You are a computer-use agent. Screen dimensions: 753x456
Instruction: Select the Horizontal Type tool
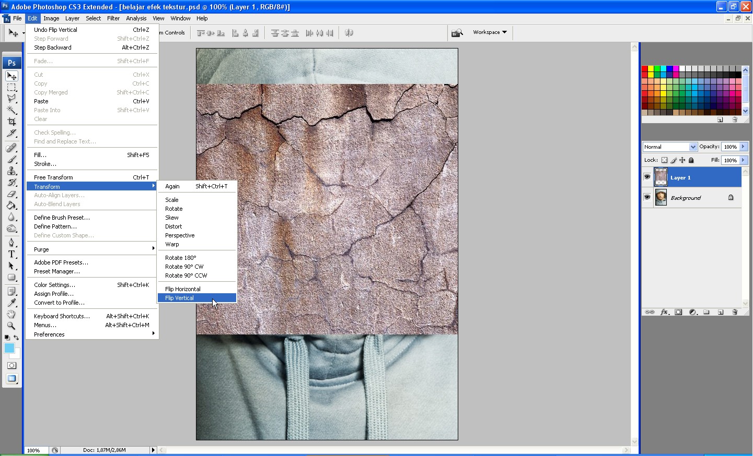11,254
